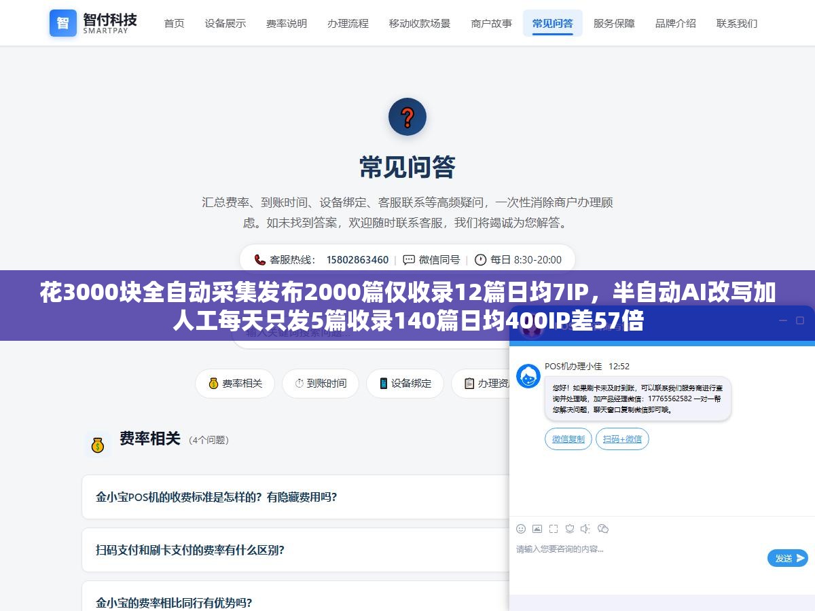This screenshot has height=611, width=815.
Task: Expand question 金小宝的费率相比同行有优势吗
Action: 295,596
